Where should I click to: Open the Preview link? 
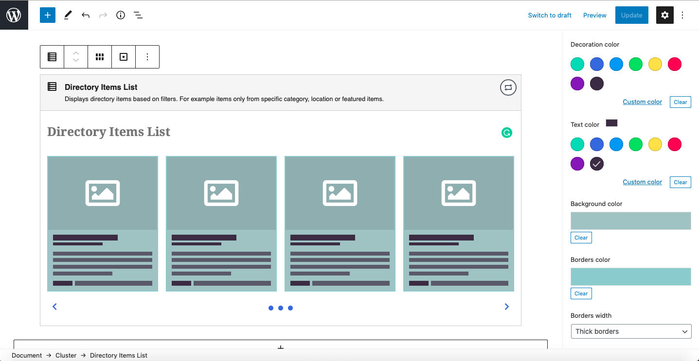point(595,15)
